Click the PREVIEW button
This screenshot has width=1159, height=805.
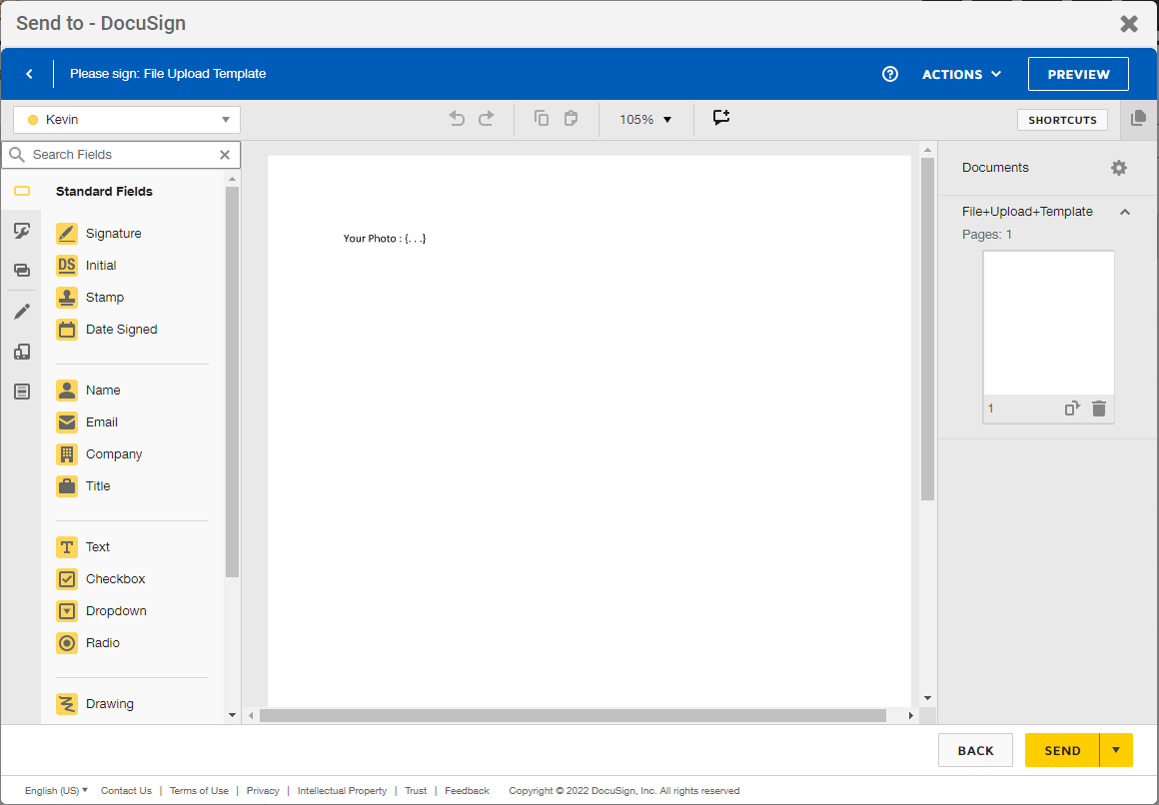[x=1078, y=74]
